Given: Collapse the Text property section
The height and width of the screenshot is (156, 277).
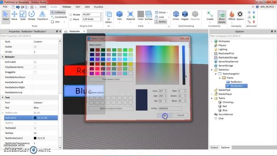Looking at the screenshot, I should [x=3, y=97].
